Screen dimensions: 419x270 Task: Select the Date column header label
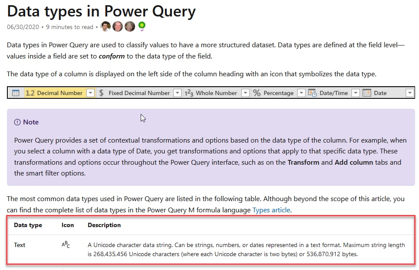pyautogui.click(x=380, y=93)
